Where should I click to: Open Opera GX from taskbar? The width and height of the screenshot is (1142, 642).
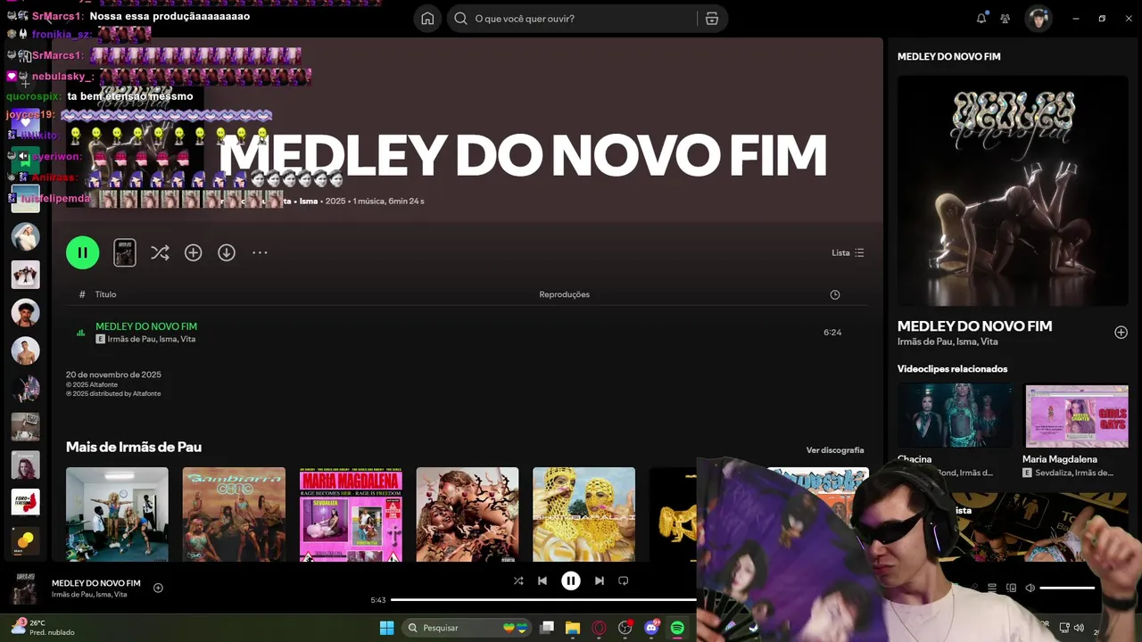tap(600, 628)
